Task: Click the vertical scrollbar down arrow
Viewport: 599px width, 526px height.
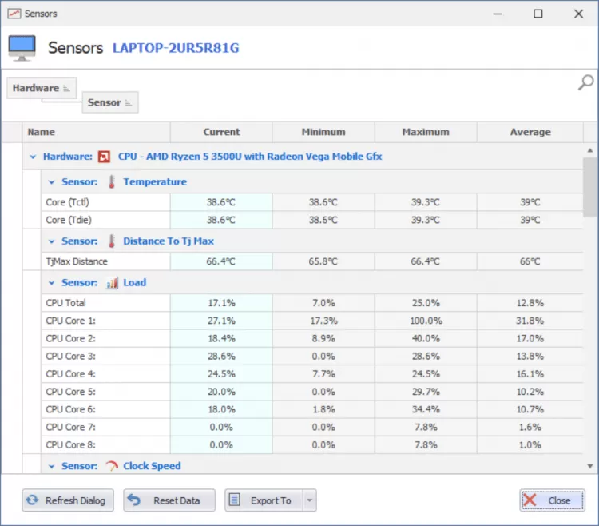Action: click(x=590, y=466)
